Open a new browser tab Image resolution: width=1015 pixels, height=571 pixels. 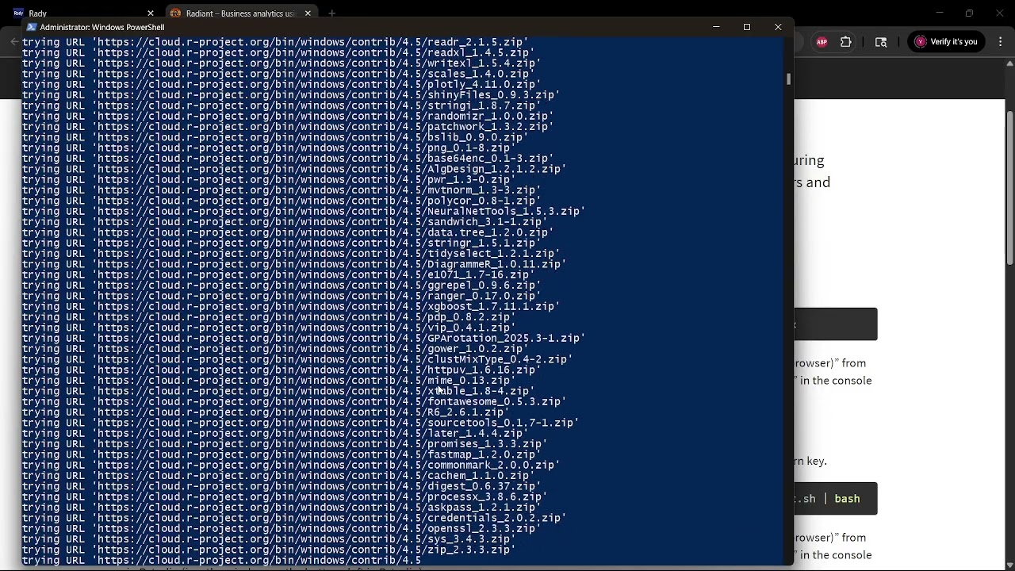pos(332,13)
